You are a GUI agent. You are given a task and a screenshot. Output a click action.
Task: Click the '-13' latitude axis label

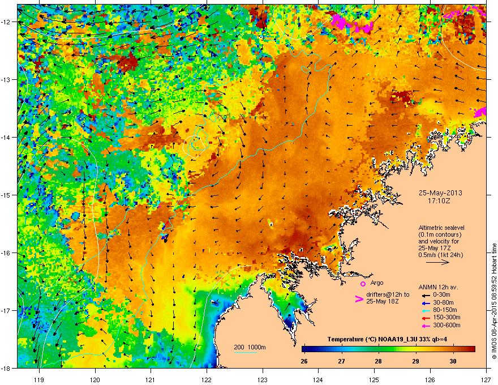click(x=6, y=79)
